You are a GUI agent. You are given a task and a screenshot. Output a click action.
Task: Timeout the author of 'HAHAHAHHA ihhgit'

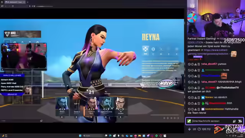click(192, 82)
